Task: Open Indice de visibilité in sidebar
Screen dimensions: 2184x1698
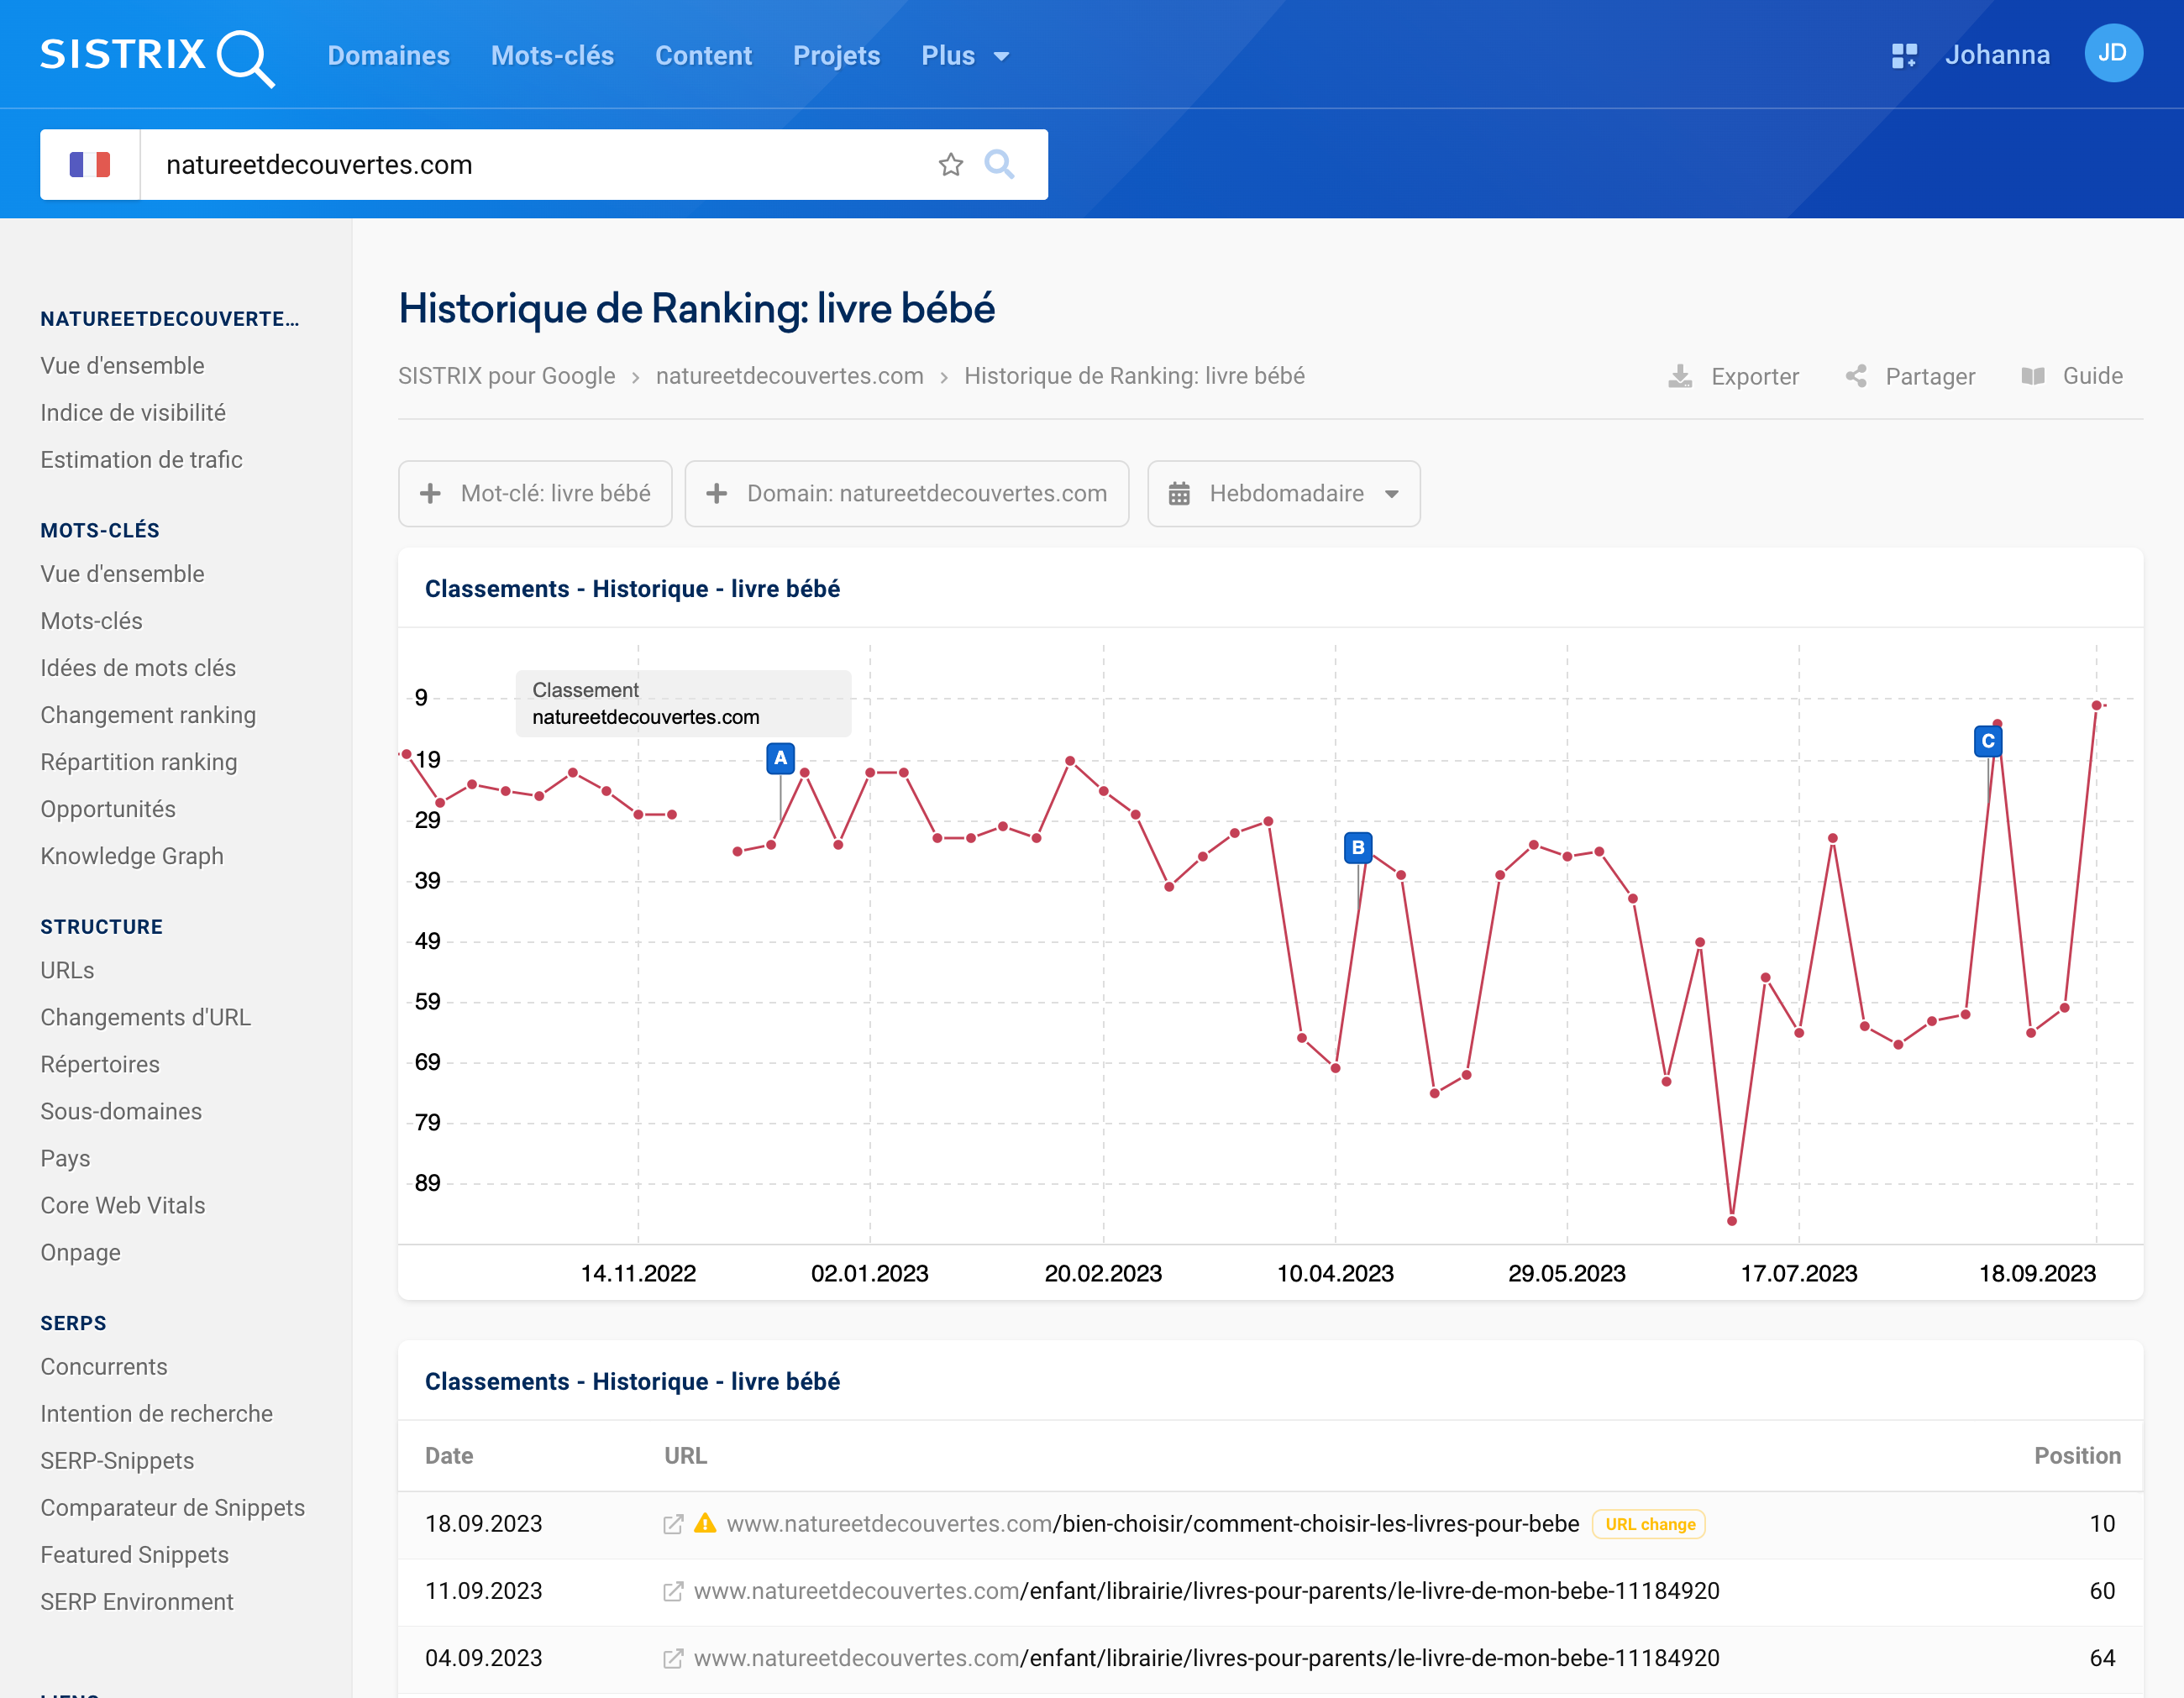Action: click(x=133, y=413)
